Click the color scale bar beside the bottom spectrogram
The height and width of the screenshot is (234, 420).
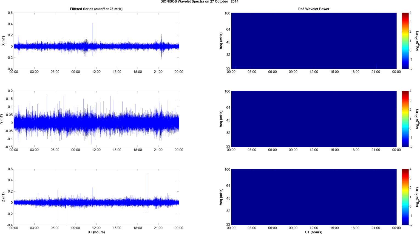click(405, 197)
